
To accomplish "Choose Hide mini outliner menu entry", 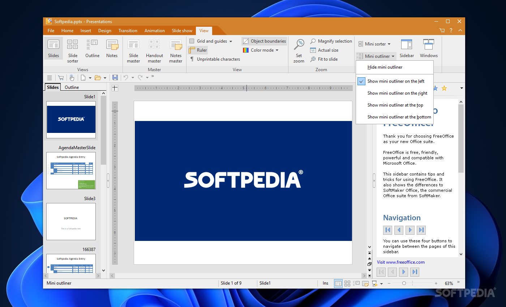I will pyautogui.click(x=394, y=67).
